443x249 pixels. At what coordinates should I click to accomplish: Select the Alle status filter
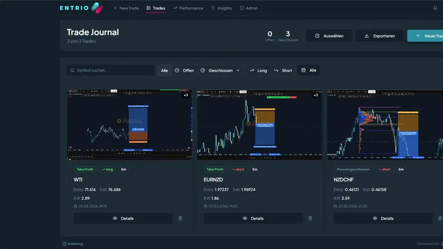[164, 70]
